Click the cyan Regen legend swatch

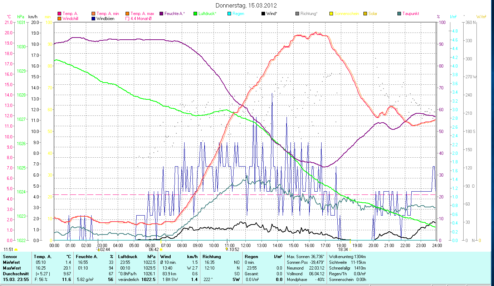(229, 14)
